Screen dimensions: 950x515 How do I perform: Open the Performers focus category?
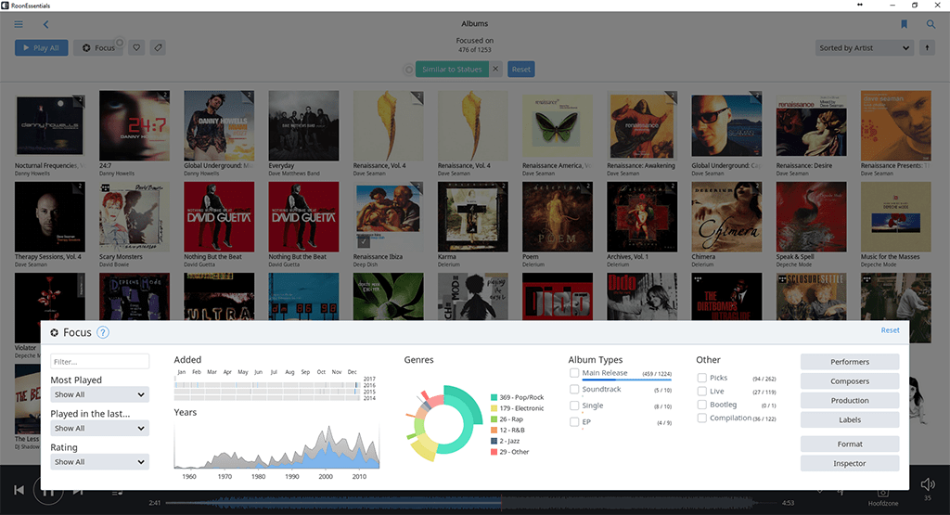click(x=850, y=362)
